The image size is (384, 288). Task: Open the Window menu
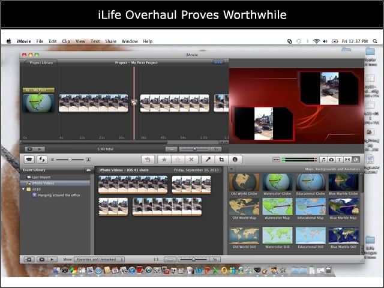[x=130, y=41]
